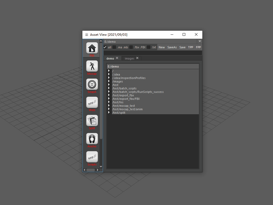Click the SaveAs button

pos(172,47)
